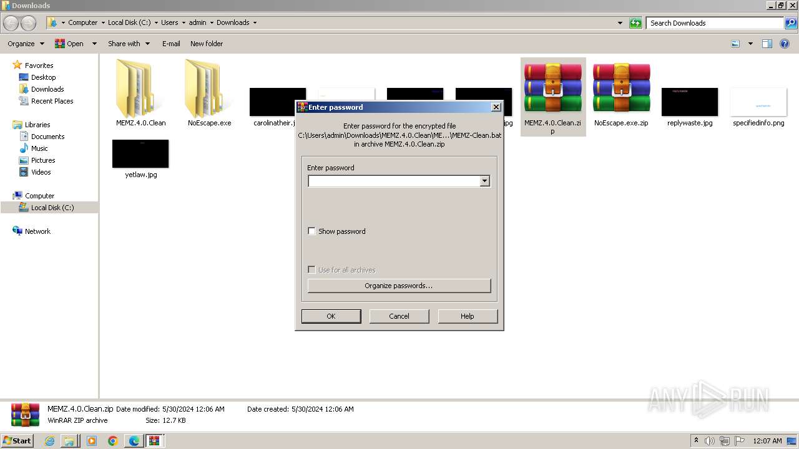The image size is (799, 449).
Task: Click the Search Downloads field
Action: tap(715, 23)
